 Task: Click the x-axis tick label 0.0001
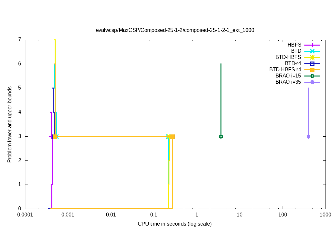[25, 215]
